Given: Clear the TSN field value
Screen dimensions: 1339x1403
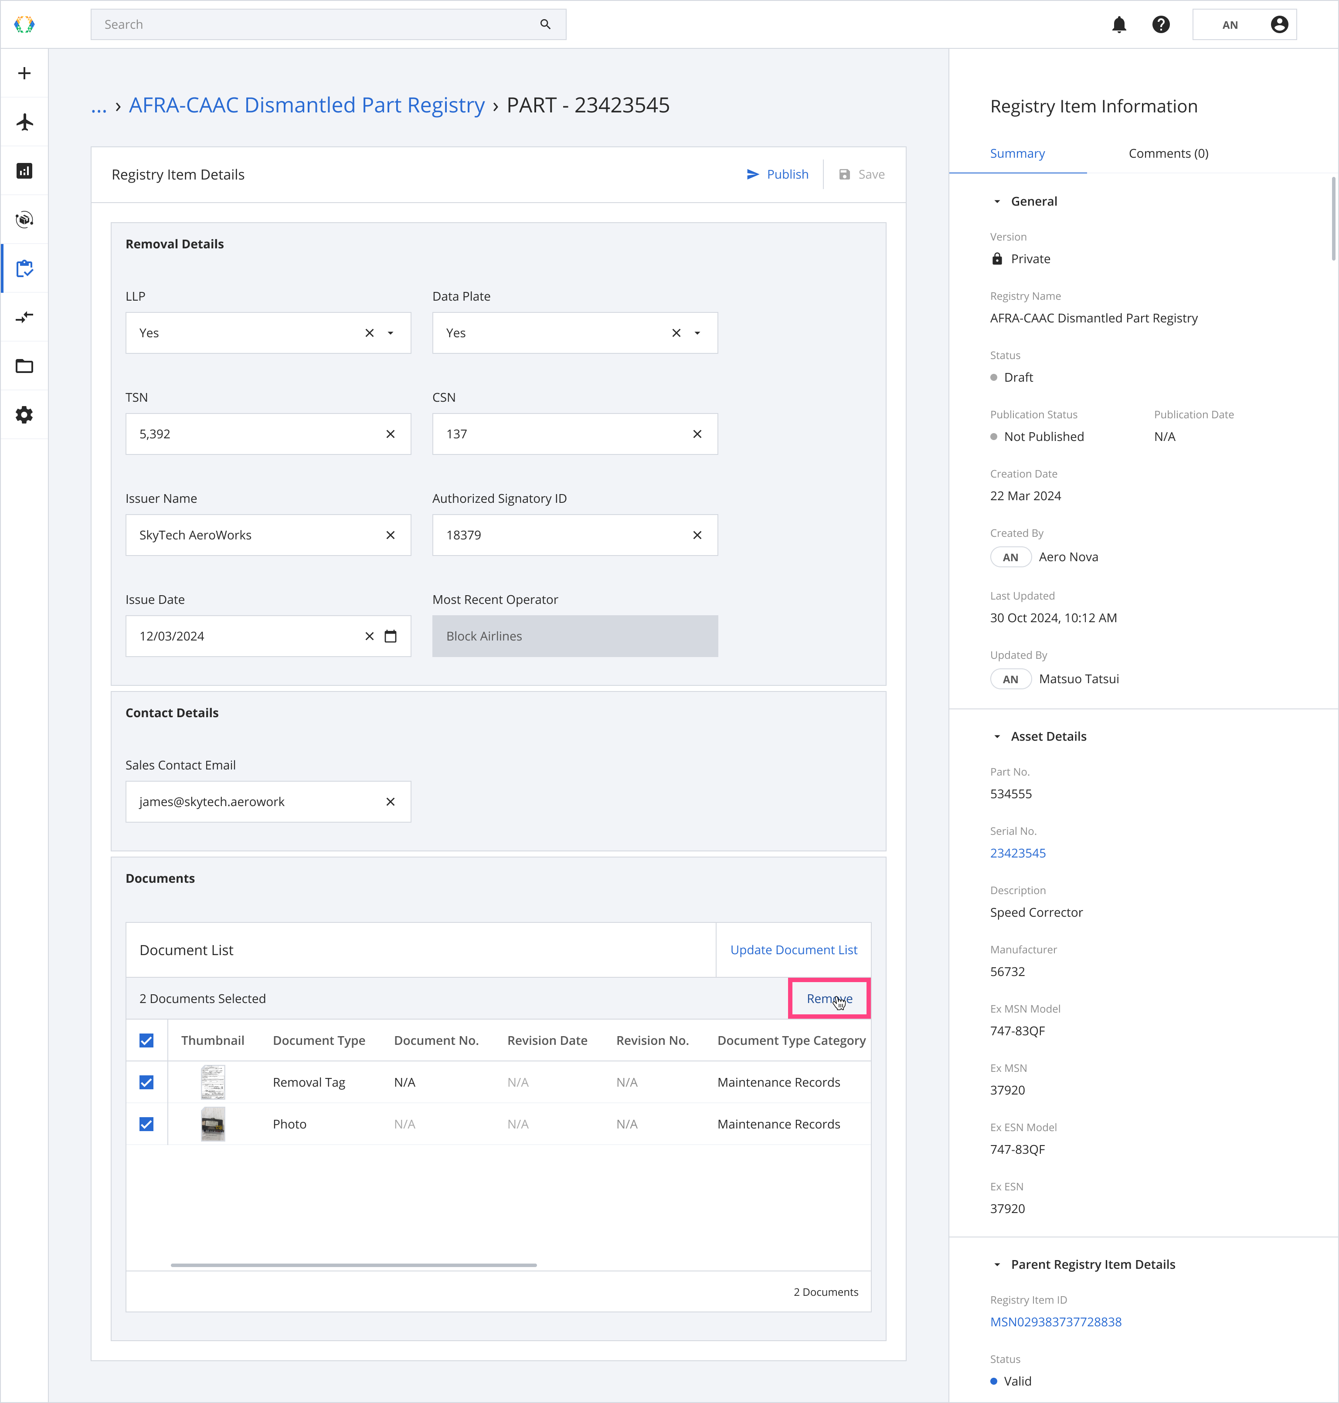Looking at the screenshot, I should point(391,434).
